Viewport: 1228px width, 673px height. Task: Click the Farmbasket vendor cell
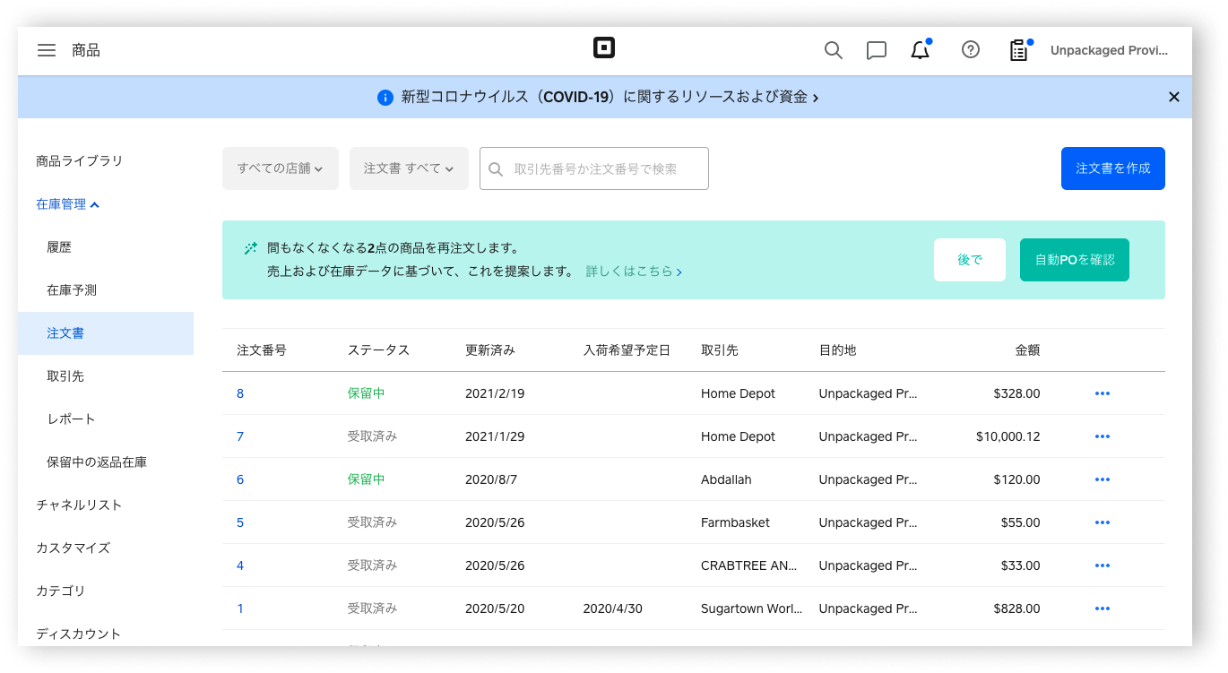pyautogui.click(x=735, y=522)
